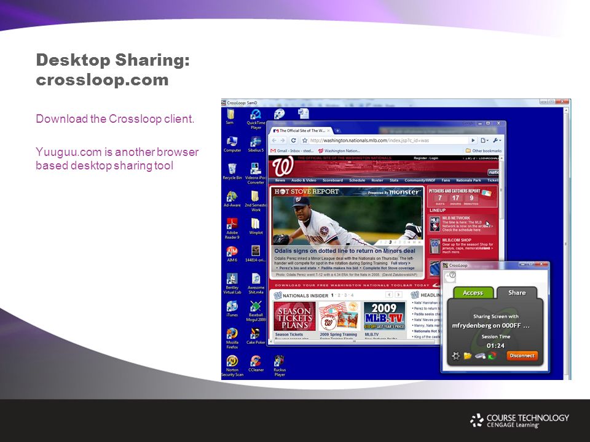Image resolution: width=590 pixels, height=442 pixels.
Task: Open the Computer desktop icon
Action: [x=232, y=144]
